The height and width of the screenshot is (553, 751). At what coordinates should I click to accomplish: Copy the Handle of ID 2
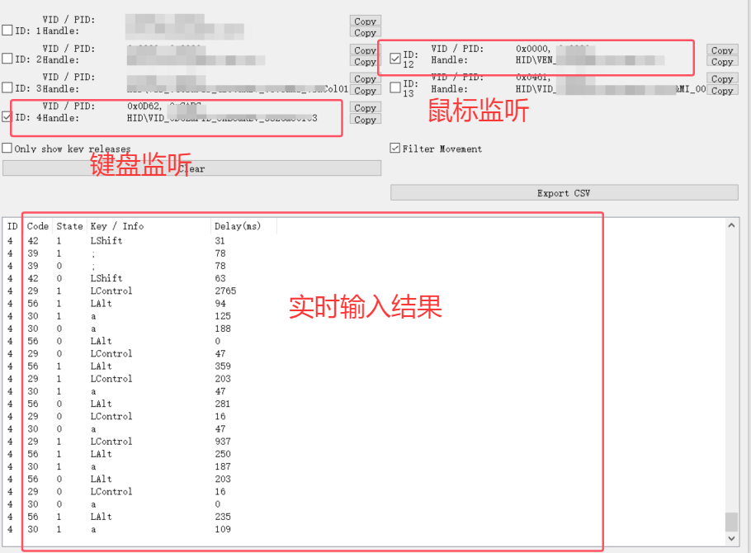[366, 61]
